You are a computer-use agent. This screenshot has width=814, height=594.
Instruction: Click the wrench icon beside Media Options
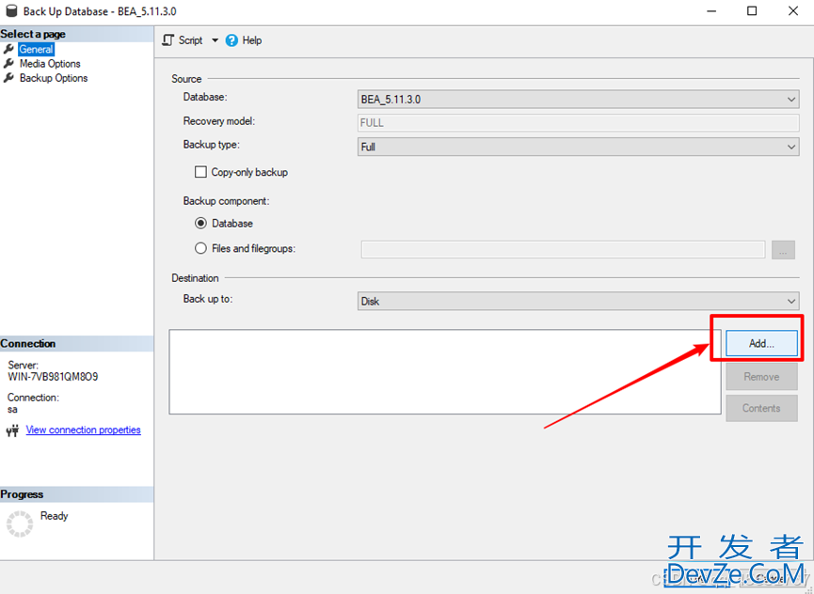[8, 63]
